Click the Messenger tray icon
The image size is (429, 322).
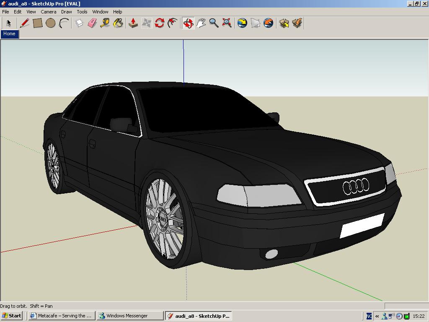385,316
